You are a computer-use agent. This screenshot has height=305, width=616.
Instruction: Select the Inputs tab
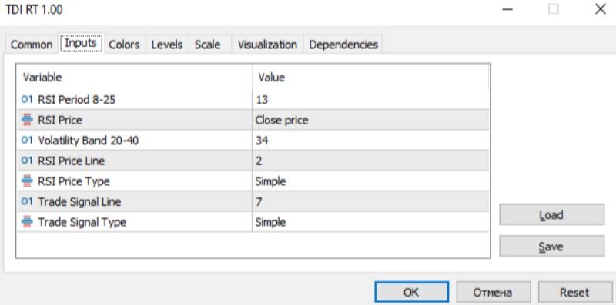(x=81, y=43)
